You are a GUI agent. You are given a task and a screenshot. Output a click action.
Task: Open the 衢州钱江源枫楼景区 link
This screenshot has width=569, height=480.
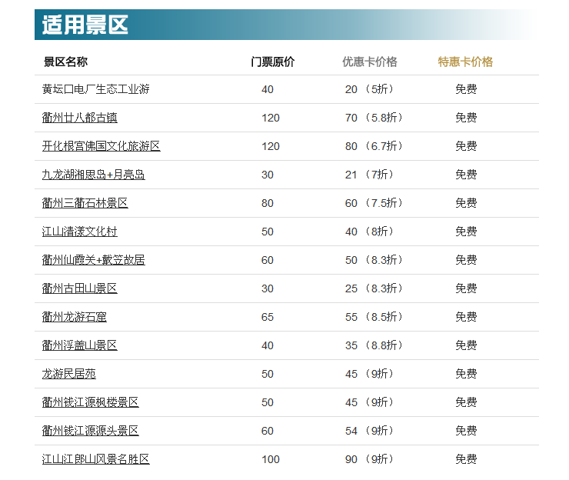[x=91, y=402]
